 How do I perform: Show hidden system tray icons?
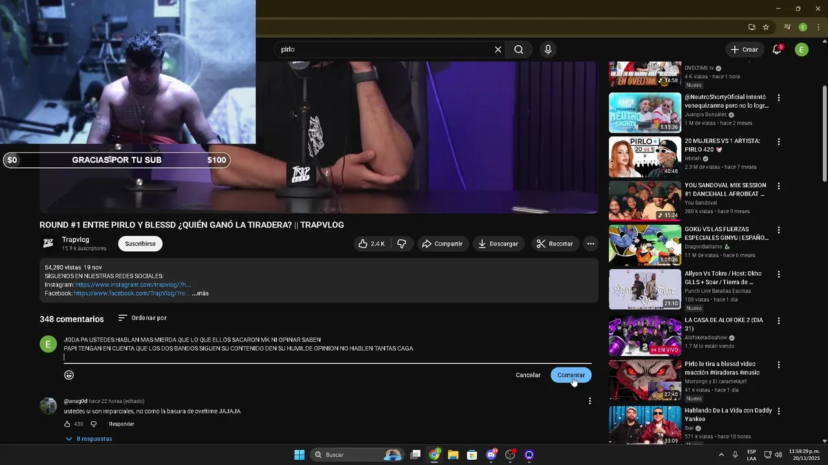pos(721,455)
